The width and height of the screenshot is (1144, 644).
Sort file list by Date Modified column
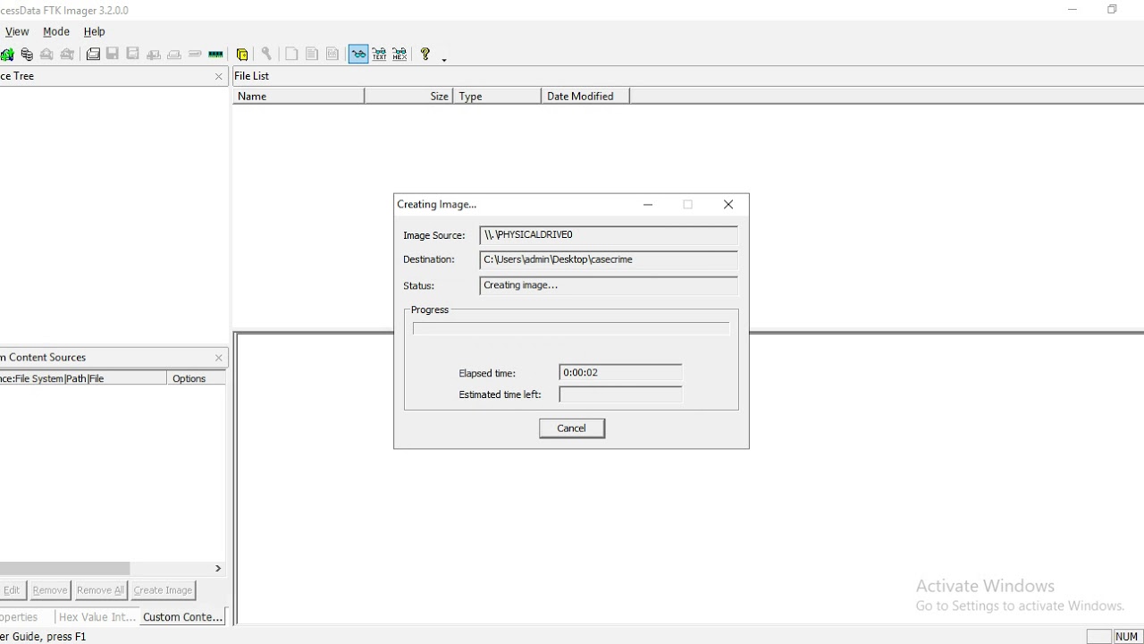coord(585,96)
